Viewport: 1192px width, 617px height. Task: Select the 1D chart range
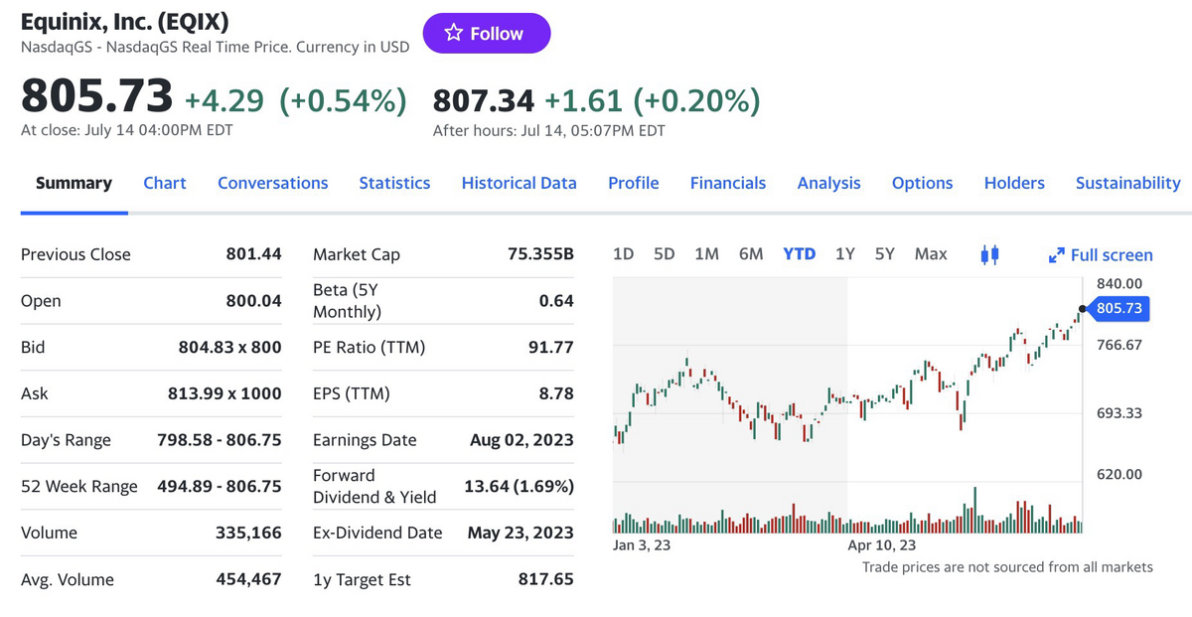[624, 253]
